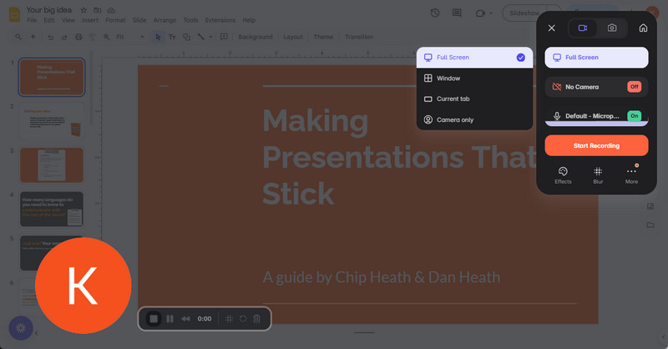Open Fit zoom level dropdown
Screen dimensions: 668x349
[130, 37]
